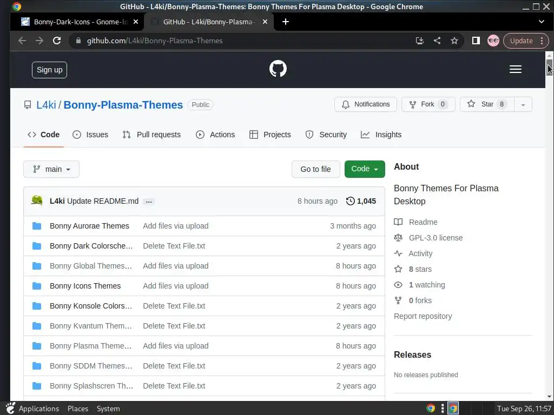Image resolution: width=554 pixels, height=415 pixels.
Task: Open Bonny SDDM Themes folder
Action: (x=91, y=366)
